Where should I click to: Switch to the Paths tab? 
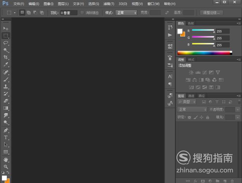click(x=201, y=96)
